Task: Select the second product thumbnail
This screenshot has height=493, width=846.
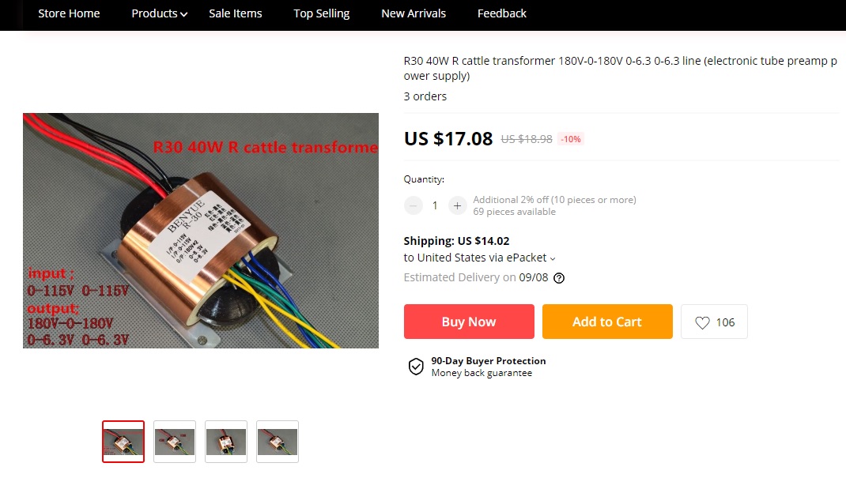Action: point(175,441)
